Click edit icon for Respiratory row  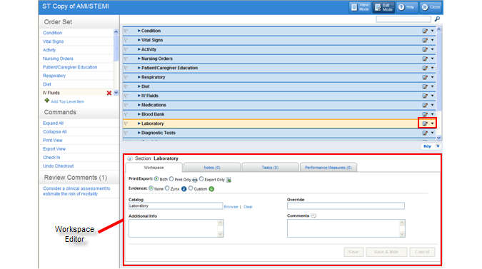[425, 77]
